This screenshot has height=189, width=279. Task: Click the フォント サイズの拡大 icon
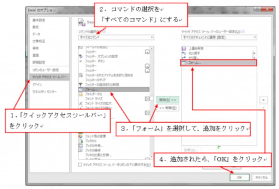point(81,104)
